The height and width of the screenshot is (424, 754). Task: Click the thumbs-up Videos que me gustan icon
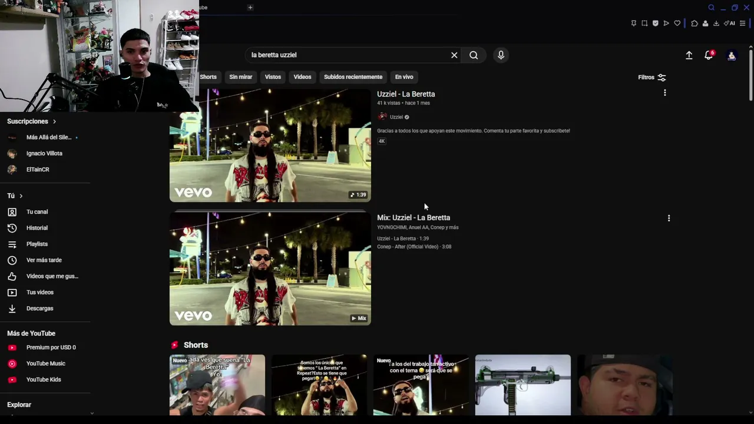[12, 276]
